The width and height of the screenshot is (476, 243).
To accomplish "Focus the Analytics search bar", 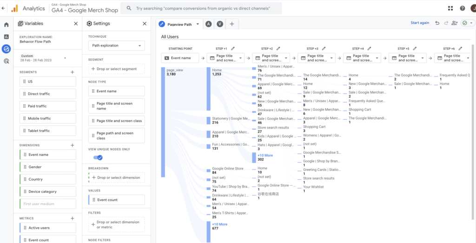I will point(201,8).
